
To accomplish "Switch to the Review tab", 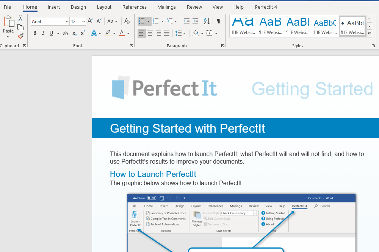I will coord(194,7).
